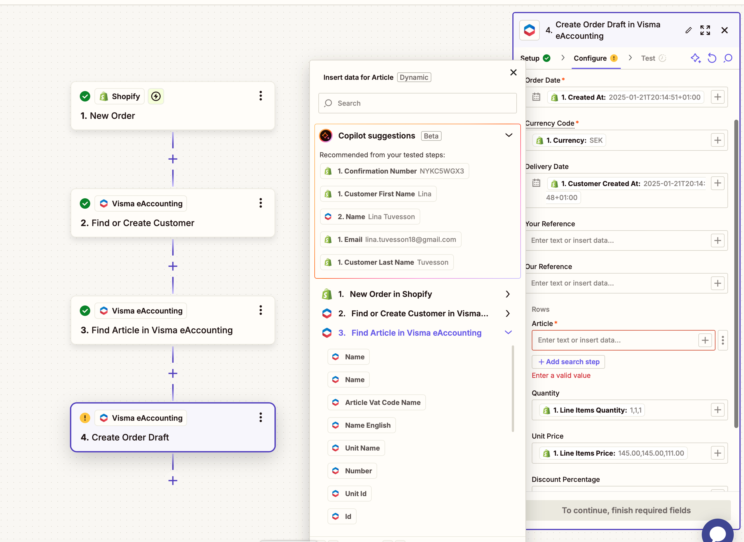This screenshot has width=744, height=542.
Task: Switch to the Test tab
Action: click(653, 58)
